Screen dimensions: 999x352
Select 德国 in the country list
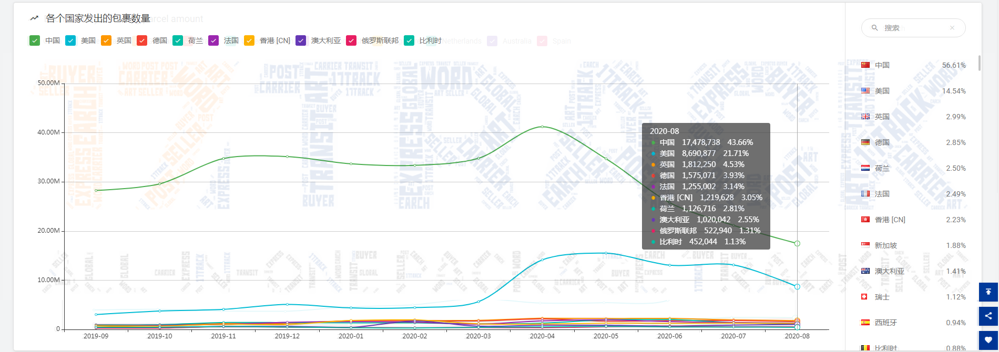[x=882, y=142]
